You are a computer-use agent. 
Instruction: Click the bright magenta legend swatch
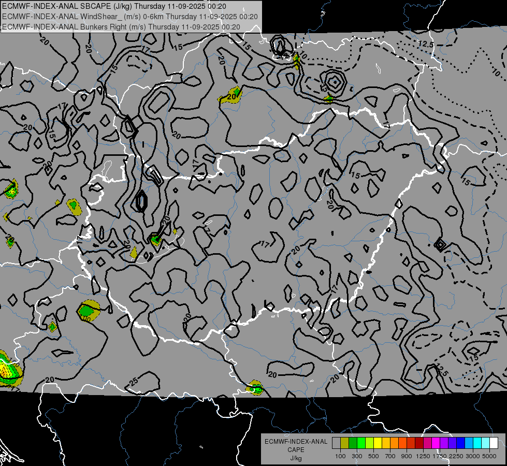pos(436,443)
